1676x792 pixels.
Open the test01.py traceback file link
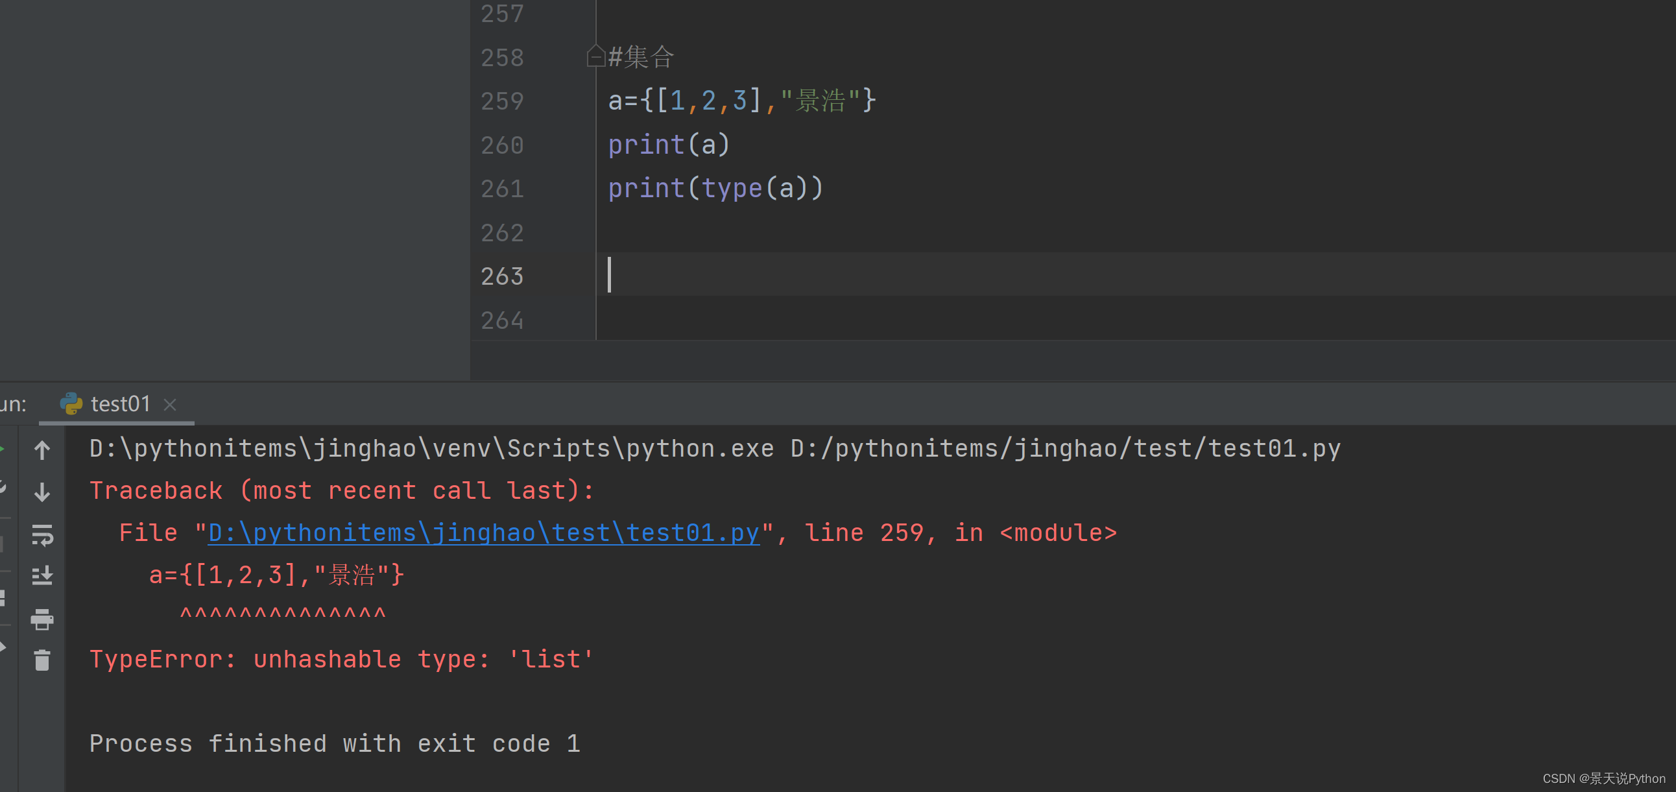[483, 533]
